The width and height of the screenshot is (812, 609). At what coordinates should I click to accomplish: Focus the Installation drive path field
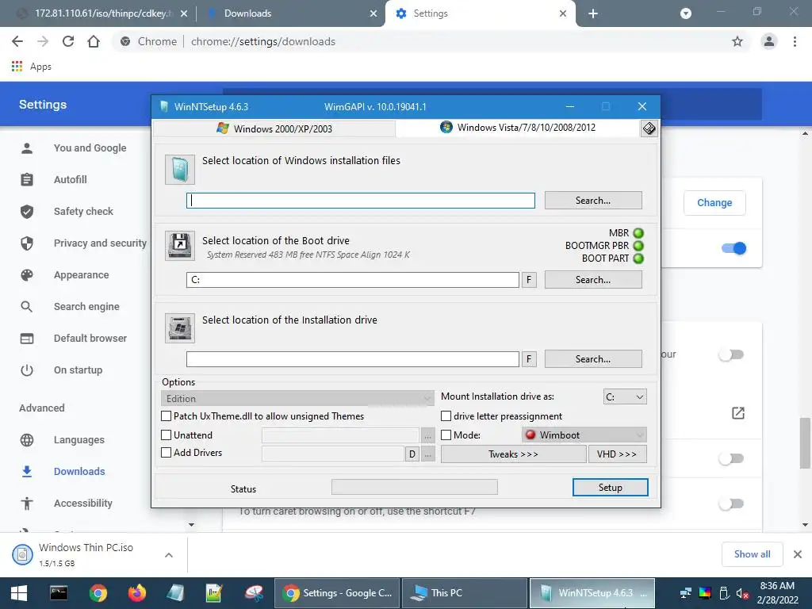(x=353, y=359)
